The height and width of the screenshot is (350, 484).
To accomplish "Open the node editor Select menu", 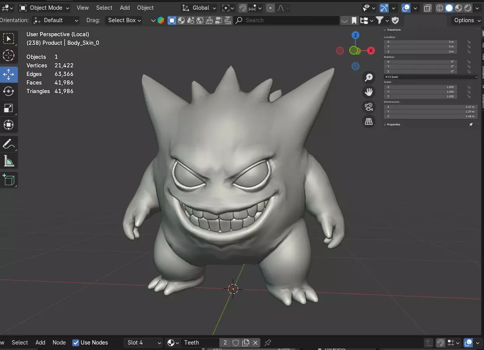I will (20, 343).
